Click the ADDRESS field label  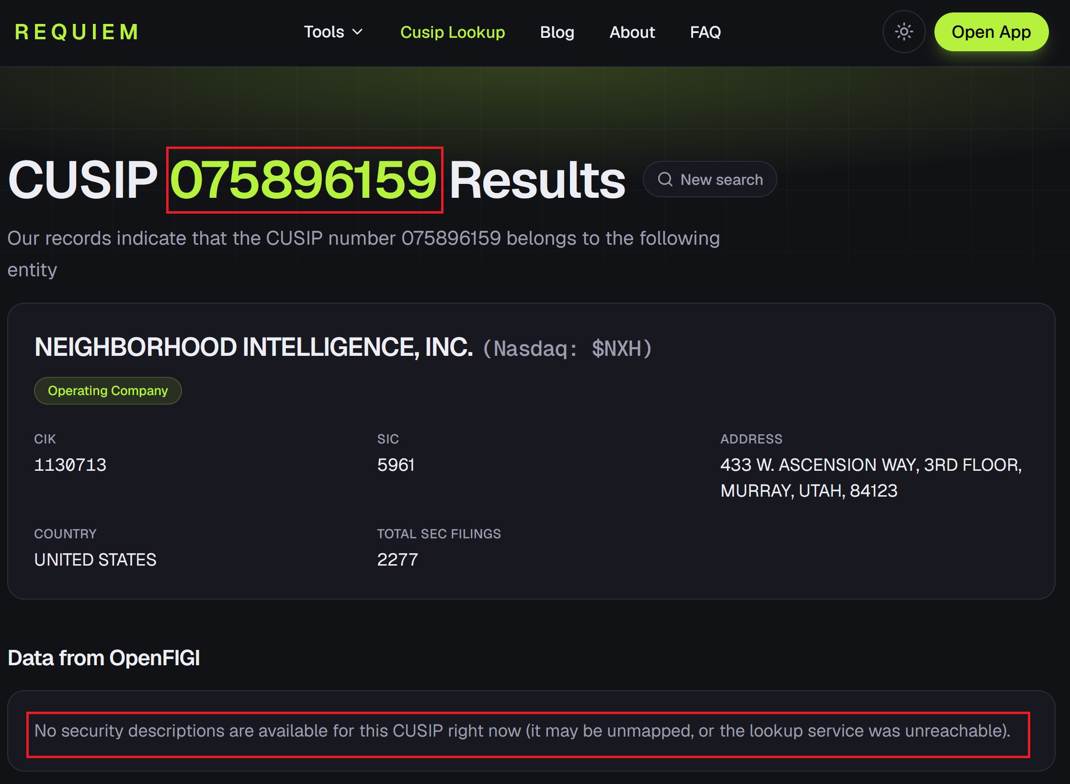[x=751, y=439]
